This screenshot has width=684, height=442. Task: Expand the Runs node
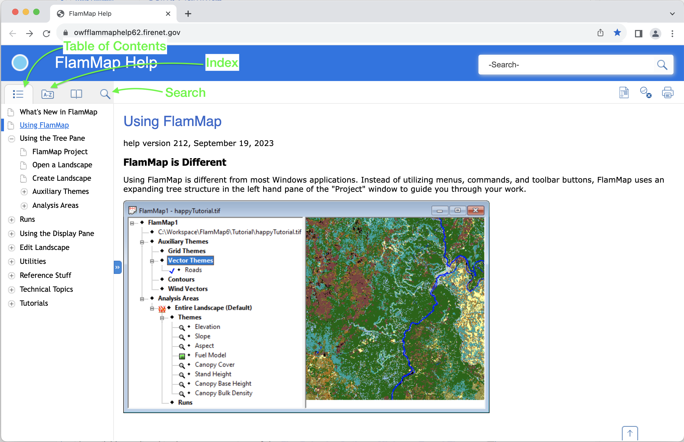pyautogui.click(x=12, y=220)
